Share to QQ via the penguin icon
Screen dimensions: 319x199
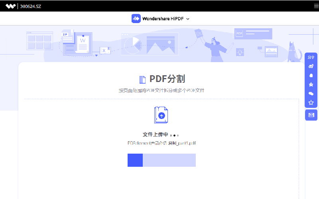coord(311,75)
